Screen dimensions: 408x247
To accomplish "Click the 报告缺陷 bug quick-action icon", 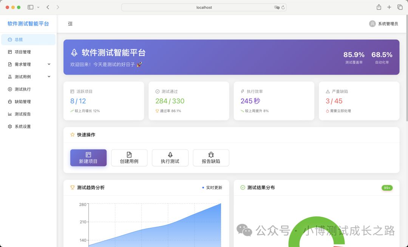I will pyautogui.click(x=211, y=155).
